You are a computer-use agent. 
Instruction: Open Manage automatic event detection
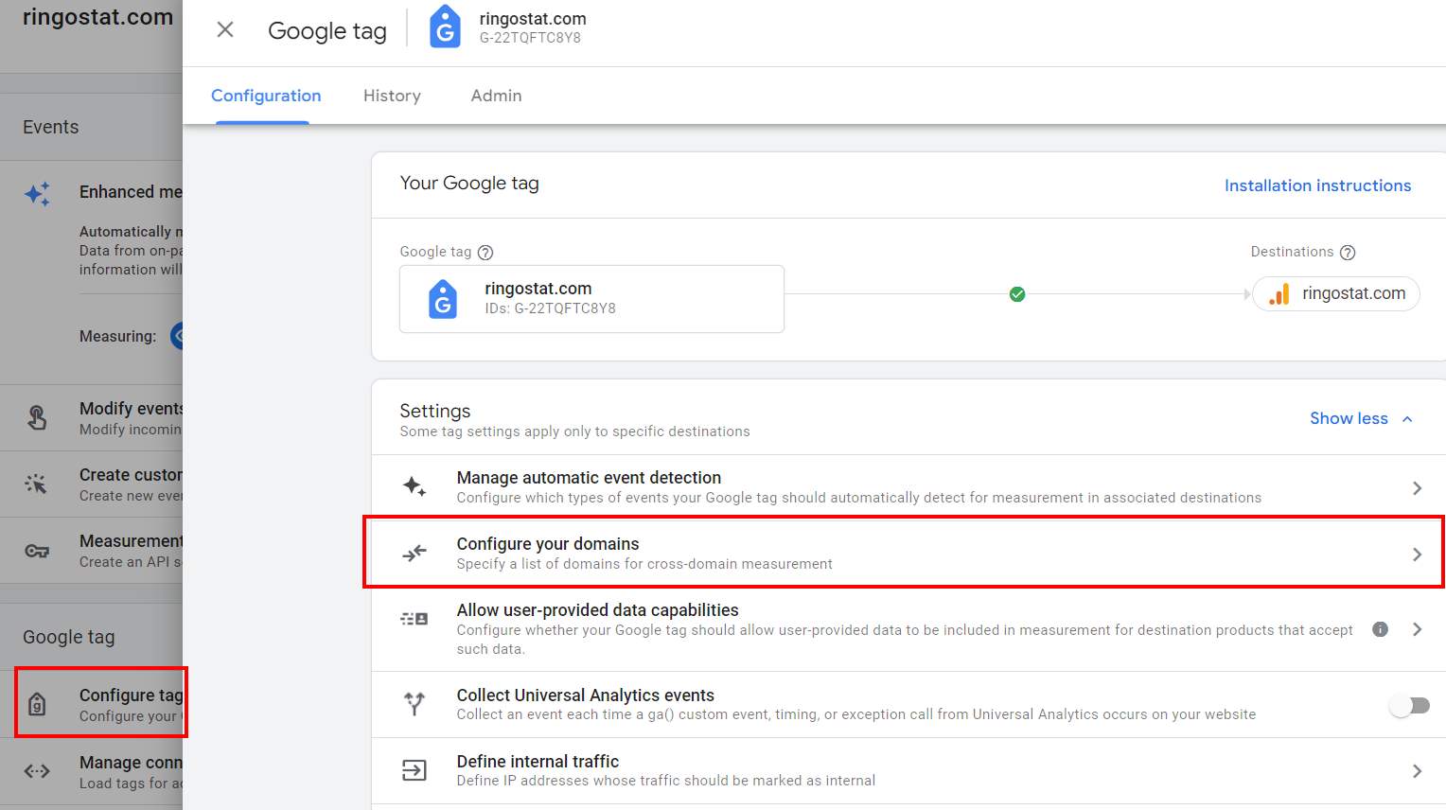pos(908,487)
